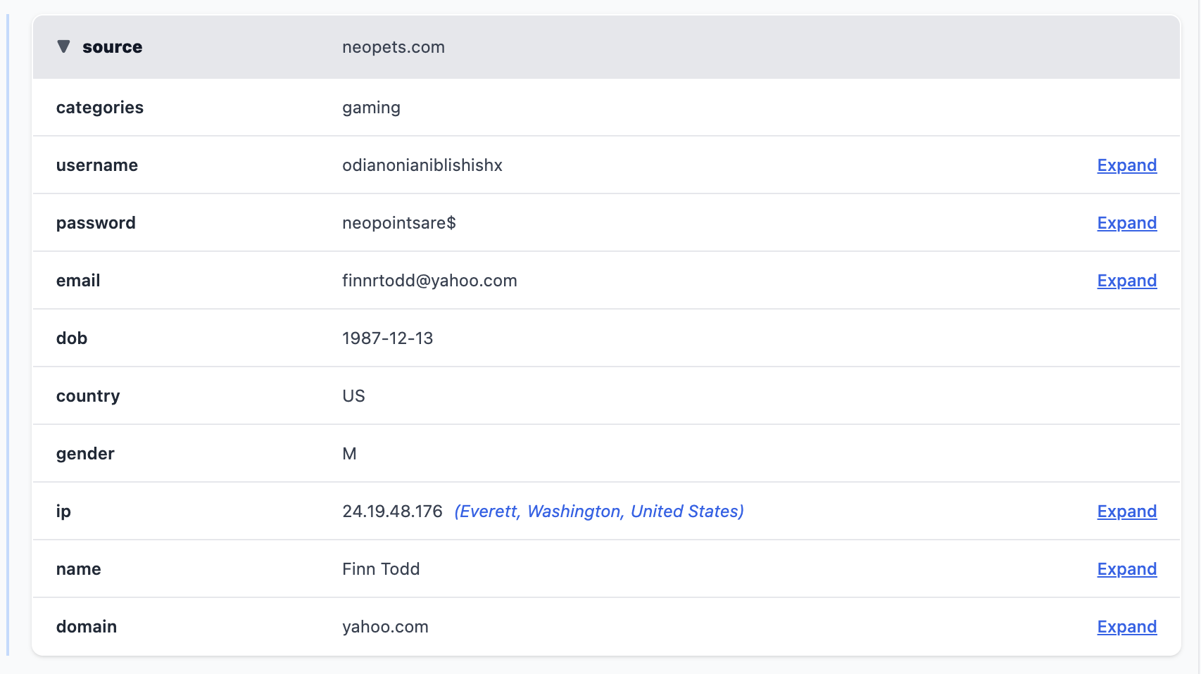This screenshot has height=674, width=1201.
Task: Collapse the source disclosure triangle
Action: pos(63,46)
